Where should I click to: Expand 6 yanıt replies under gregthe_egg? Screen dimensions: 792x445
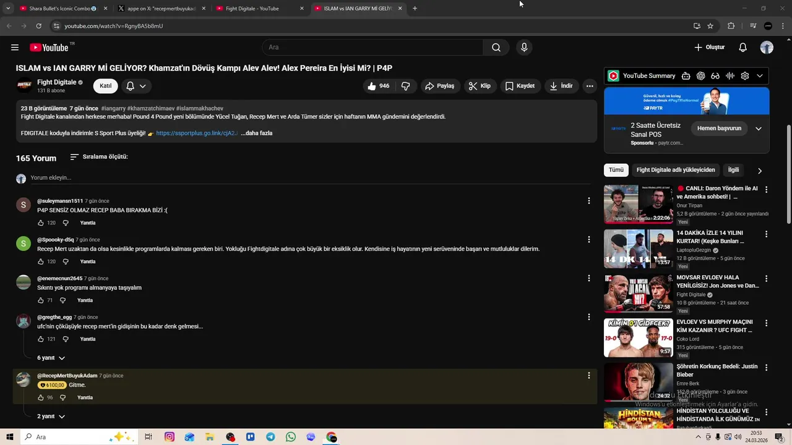click(x=51, y=358)
